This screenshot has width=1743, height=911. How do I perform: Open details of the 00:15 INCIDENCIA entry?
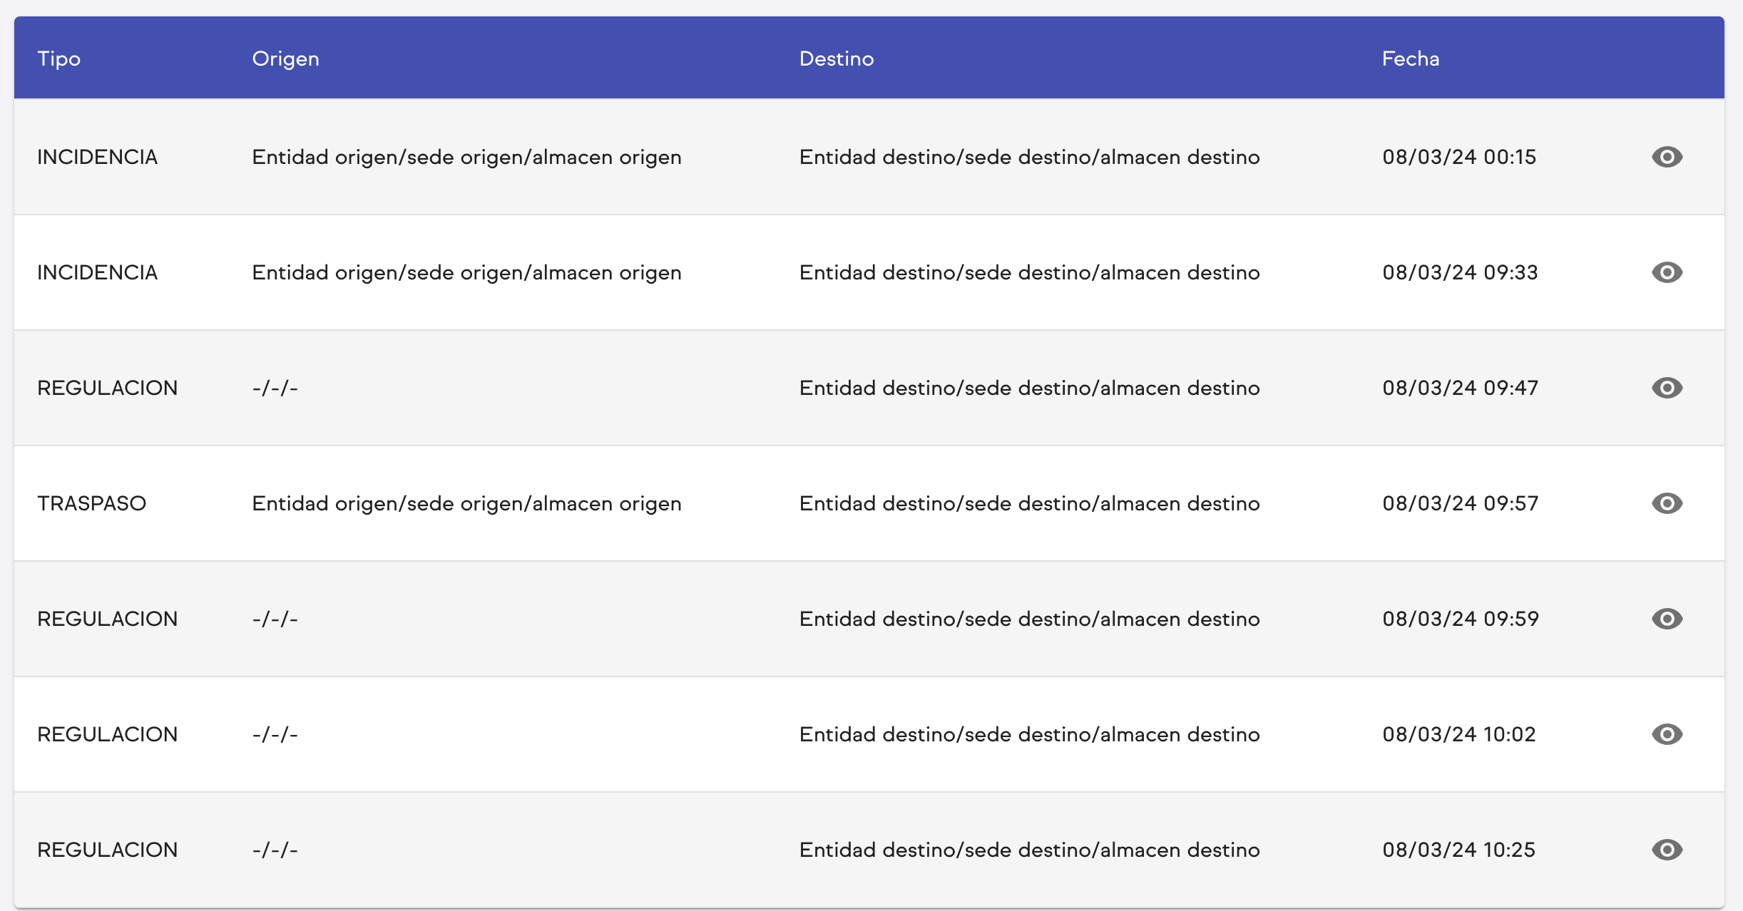tap(1667, 157)
